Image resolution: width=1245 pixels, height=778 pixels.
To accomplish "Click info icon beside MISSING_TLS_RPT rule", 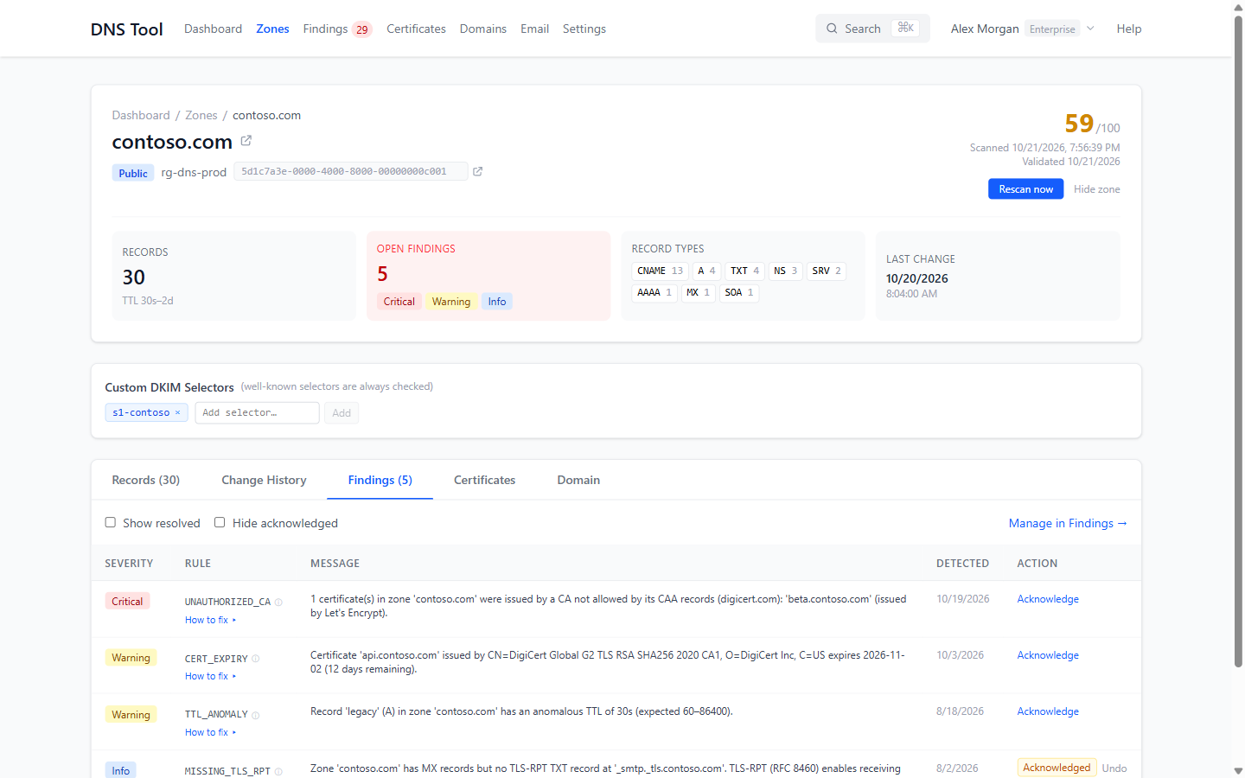I will point(278,771).
